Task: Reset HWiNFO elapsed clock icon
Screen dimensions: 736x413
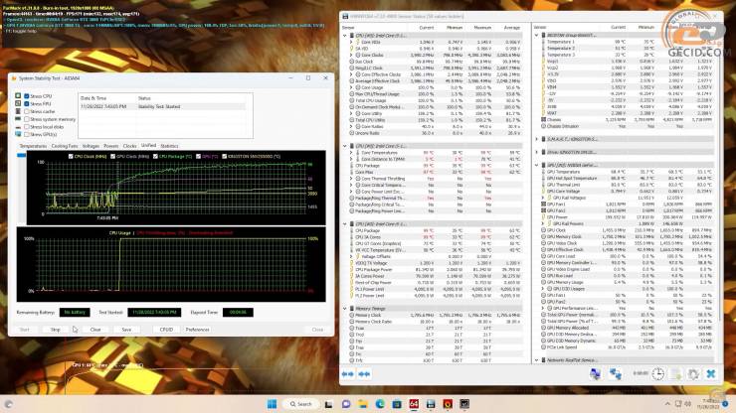Action: 658,373
